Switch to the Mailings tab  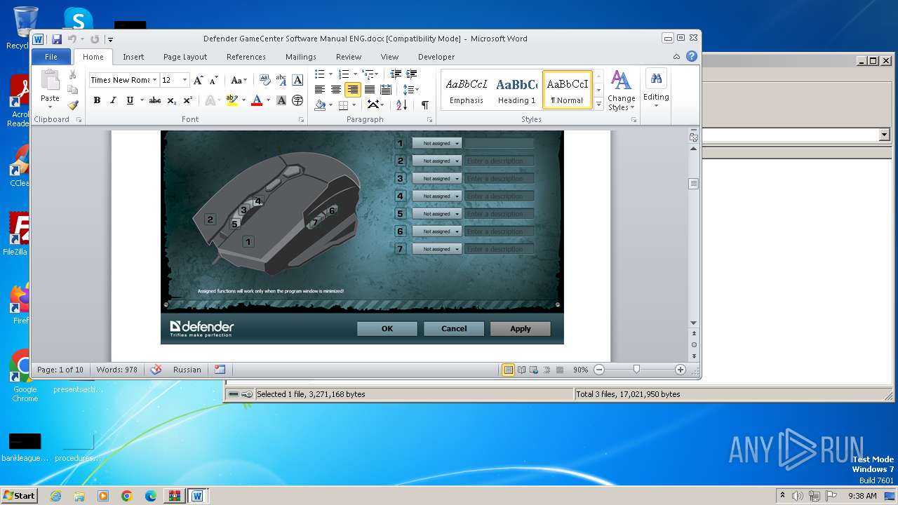tap(301, 57)
